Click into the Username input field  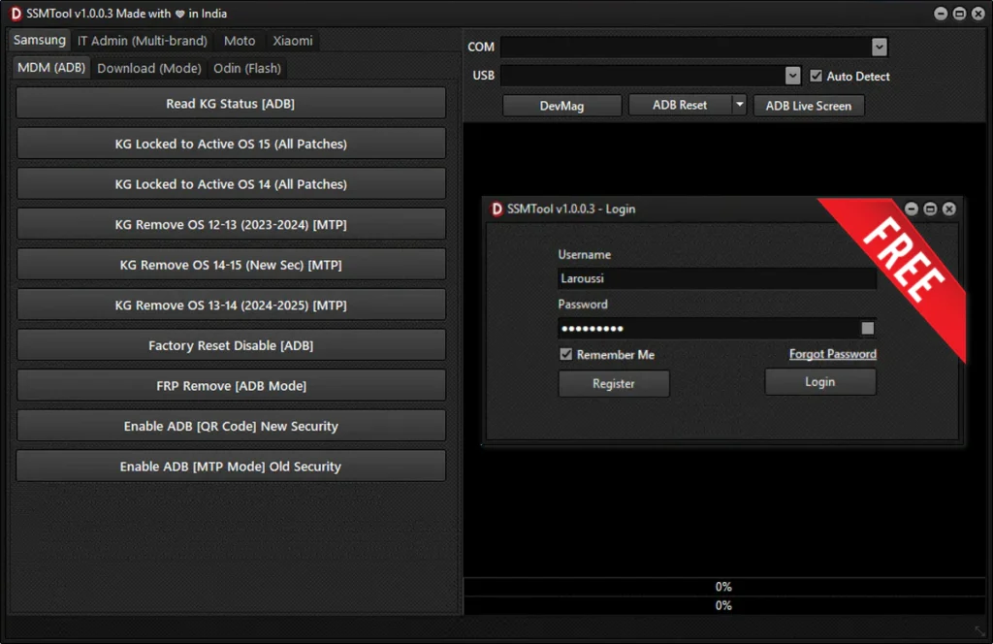click(x=717, y=279)
